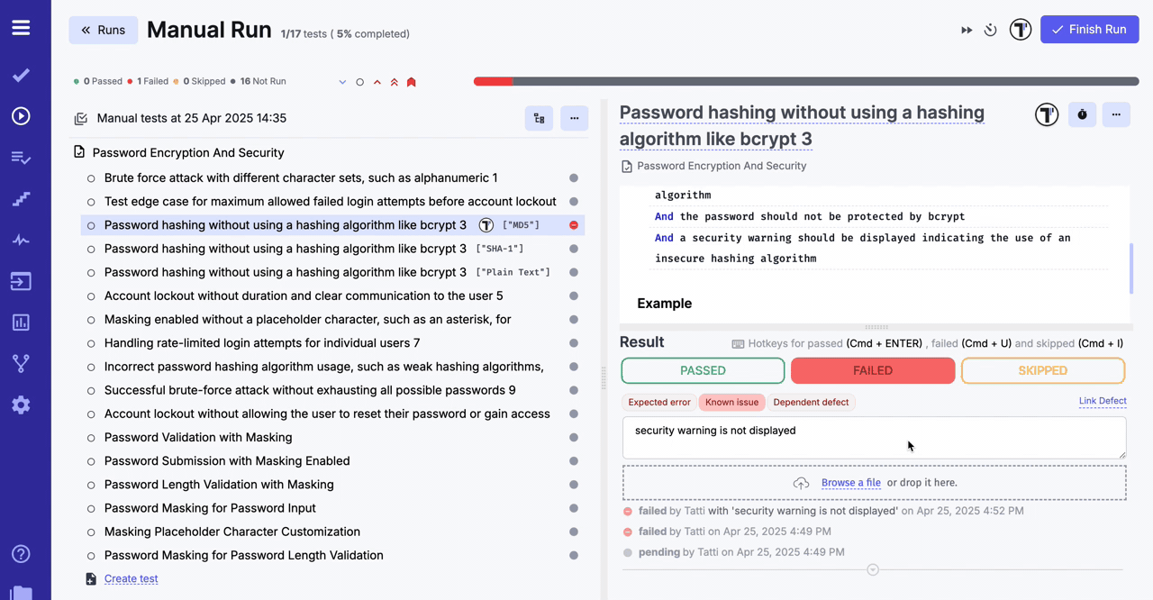
Task: Click the single up-arrow priority filter
Action: [x=377, y=82]
